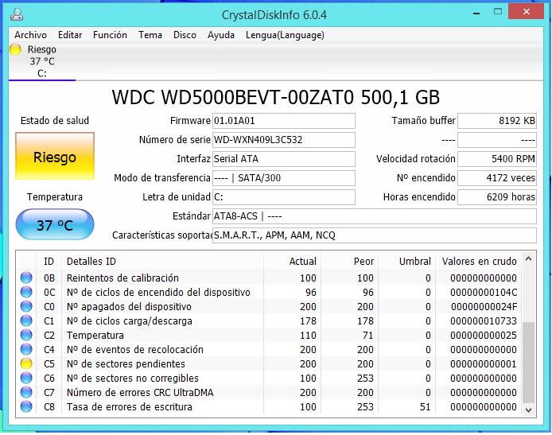Click the blue status dot for row 0C

[x=26, y=292]
